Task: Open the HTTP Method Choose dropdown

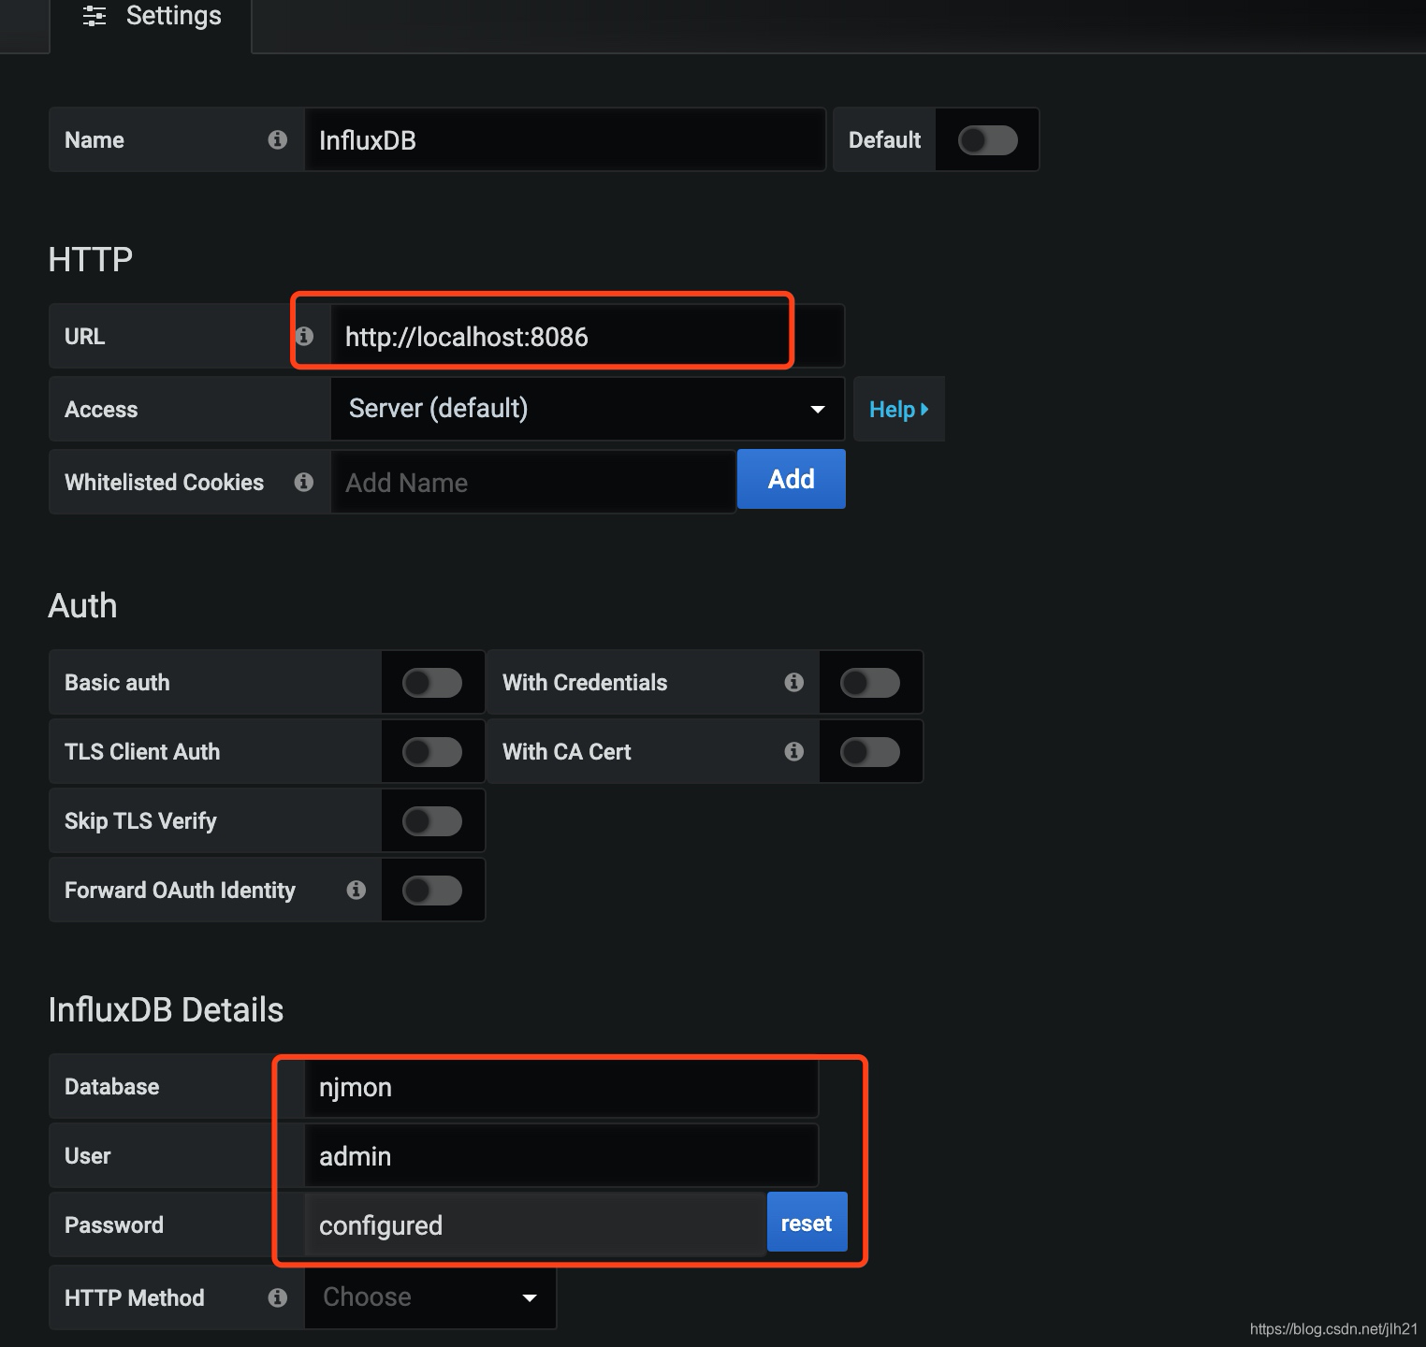Action: click(430, 1297)
